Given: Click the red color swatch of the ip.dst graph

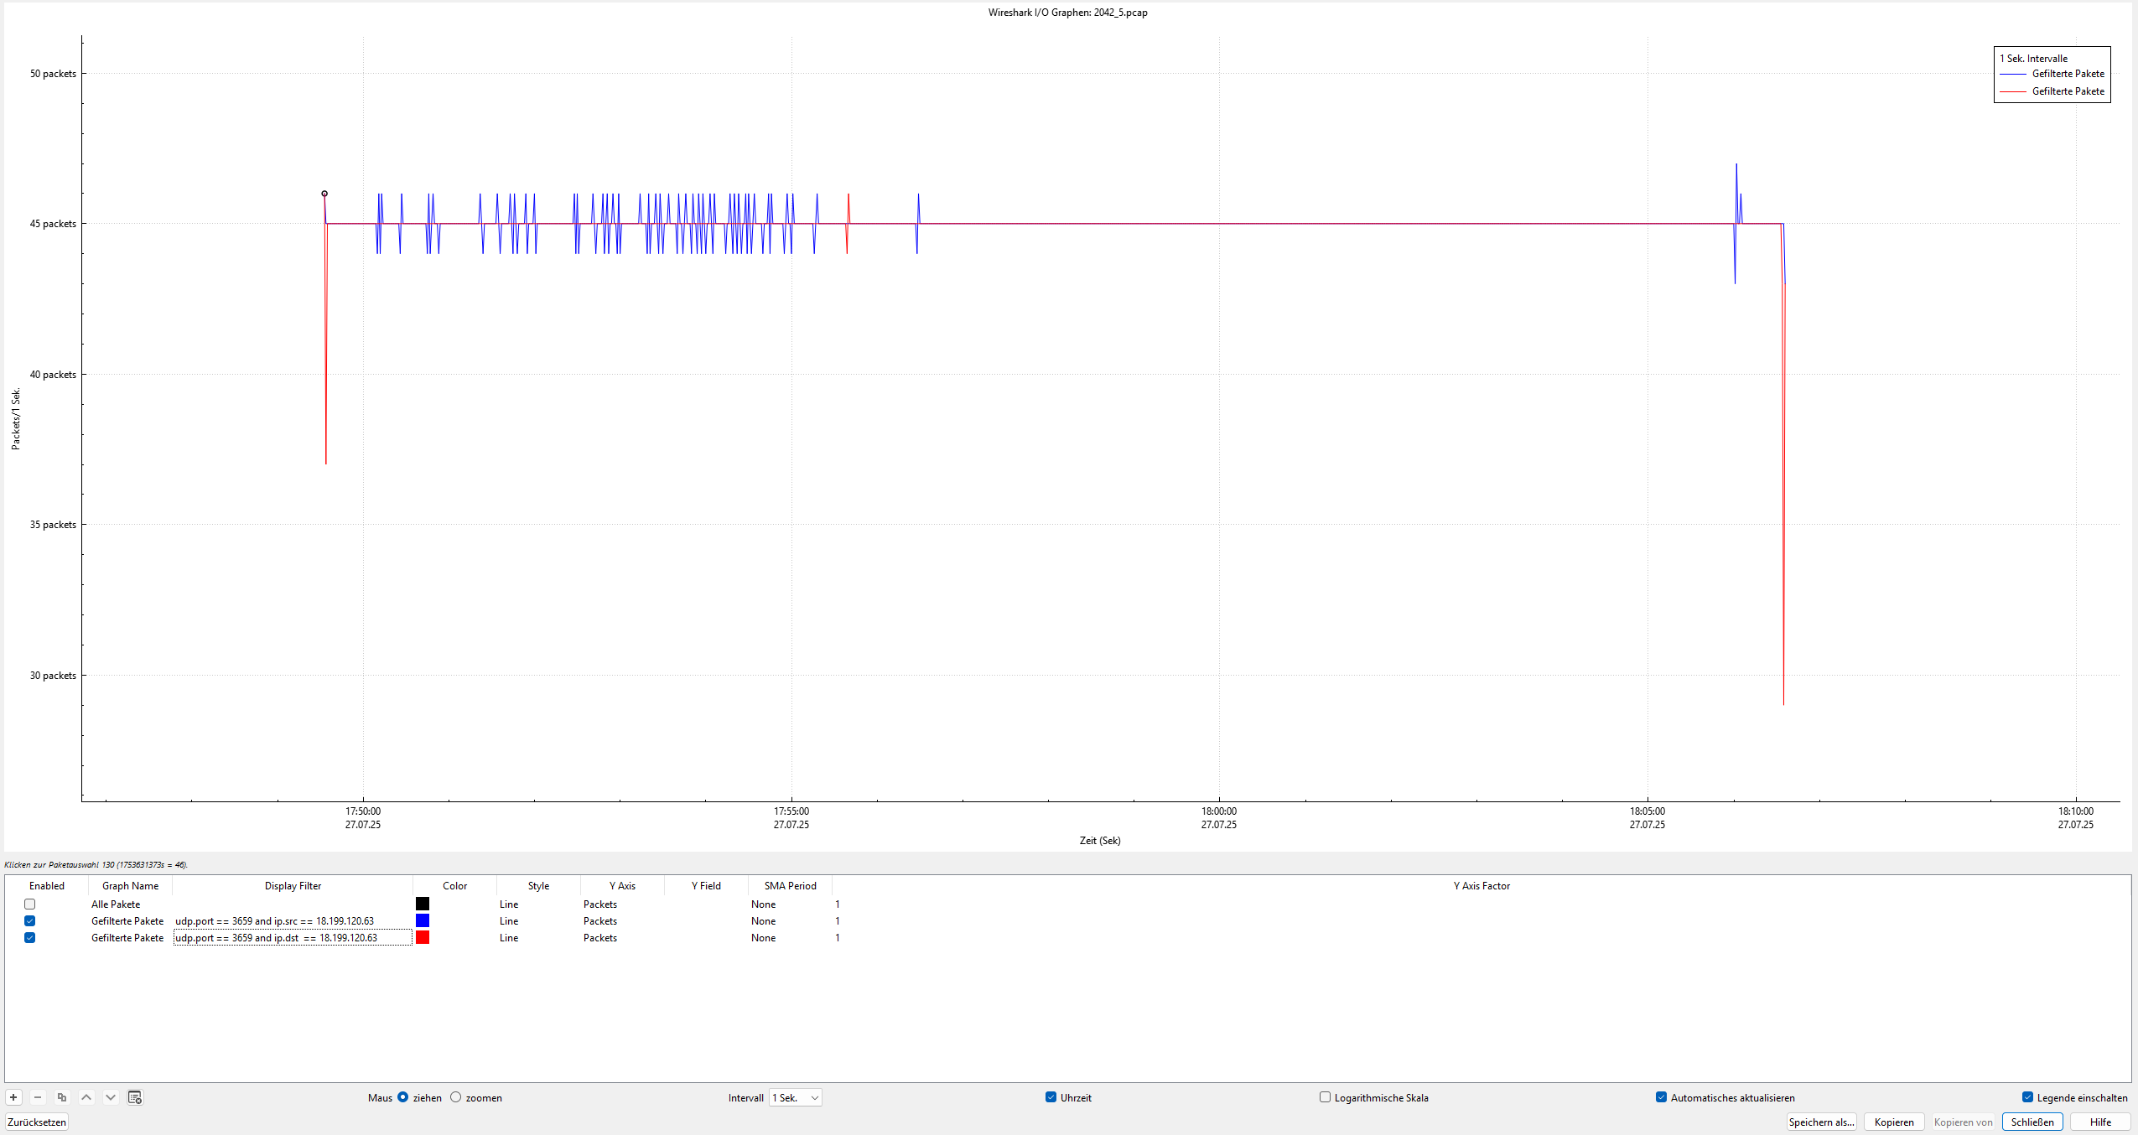Looking at the screenshot, I should point(423,937).
